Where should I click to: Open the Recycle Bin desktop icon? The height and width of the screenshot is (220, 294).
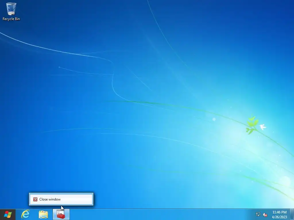tap(11, 11)
